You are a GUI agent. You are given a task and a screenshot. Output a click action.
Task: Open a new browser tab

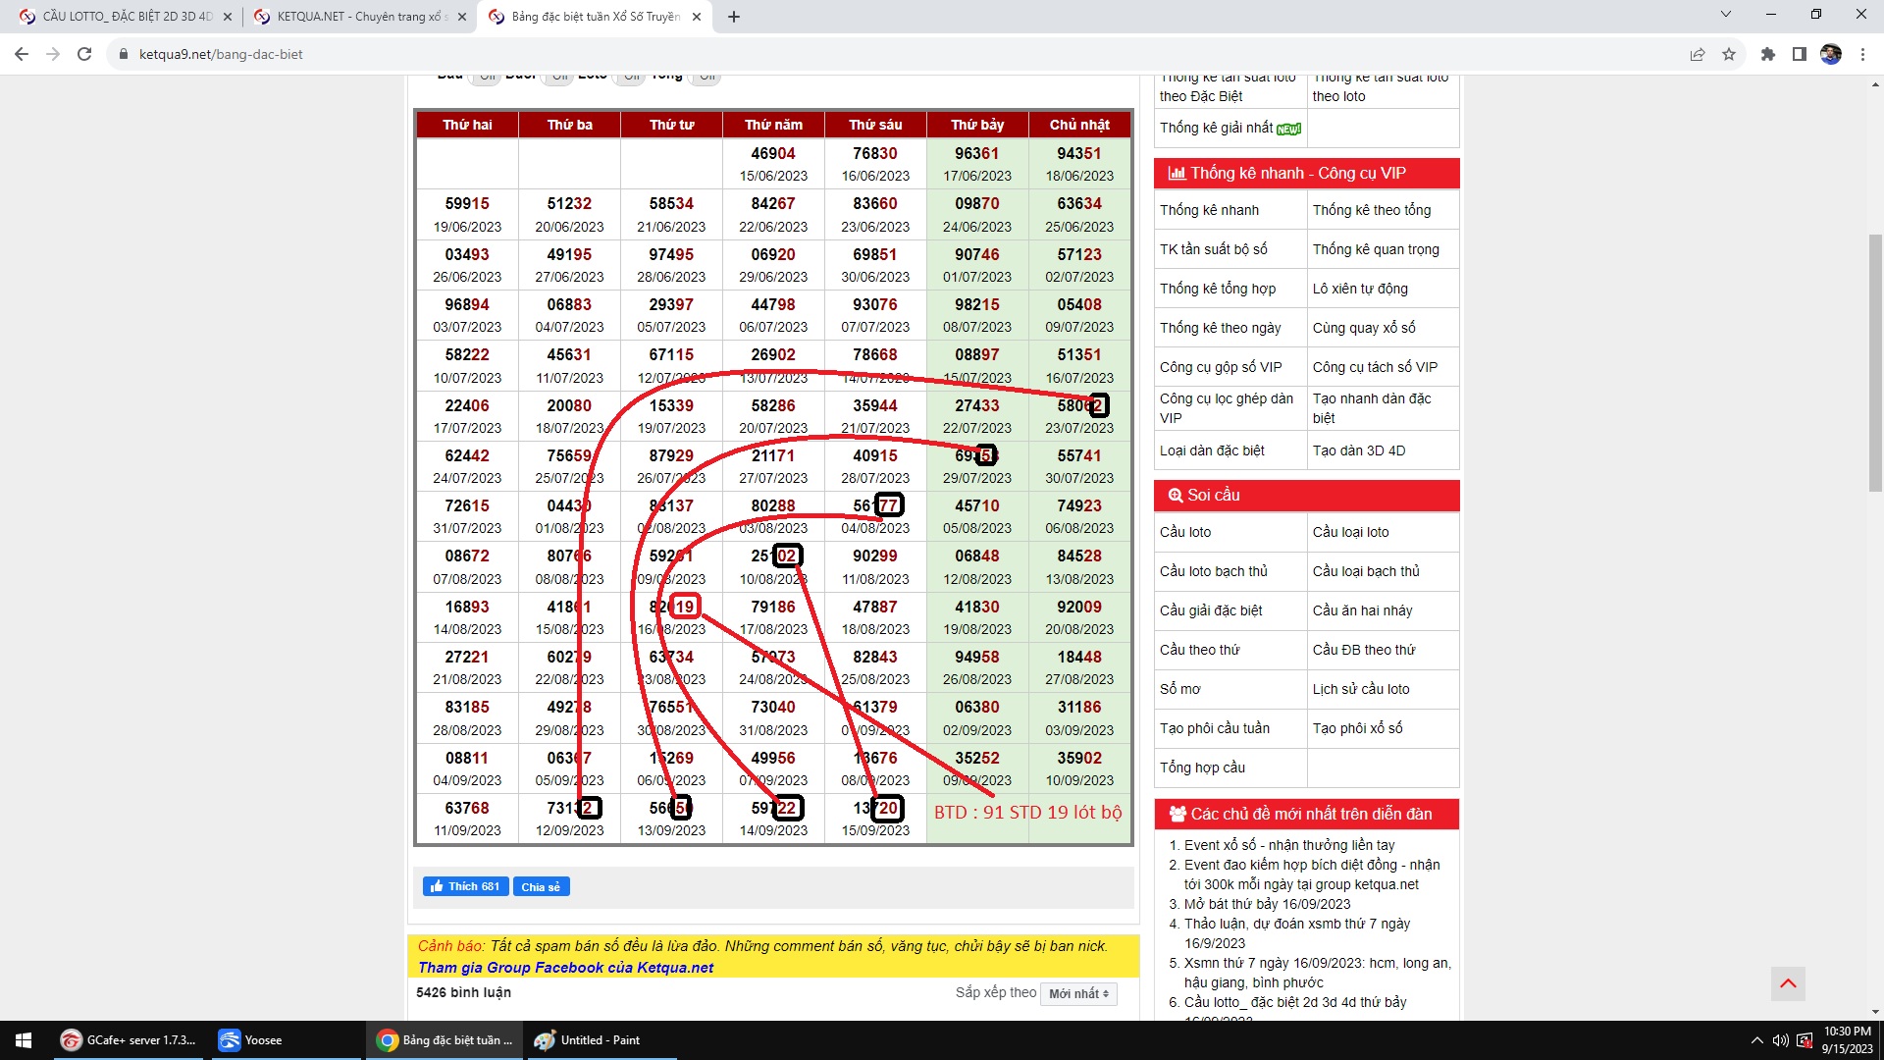coord(734,17)
